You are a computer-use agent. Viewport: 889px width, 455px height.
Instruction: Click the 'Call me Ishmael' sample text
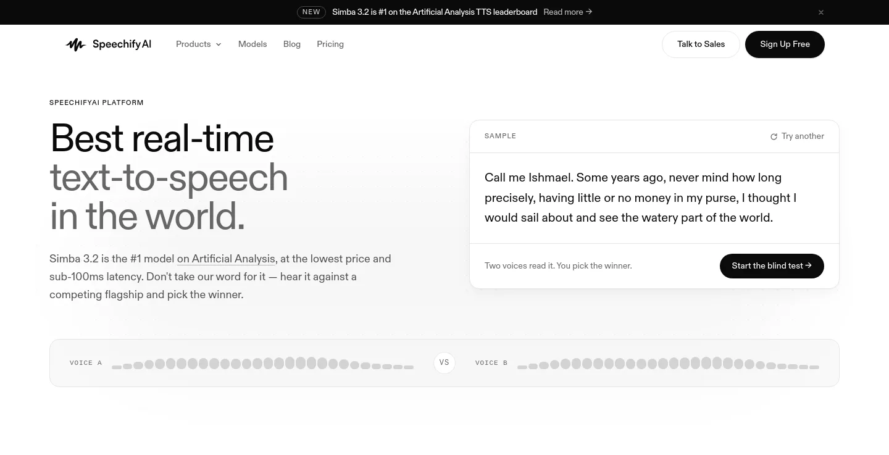click(x=640, y=198)
